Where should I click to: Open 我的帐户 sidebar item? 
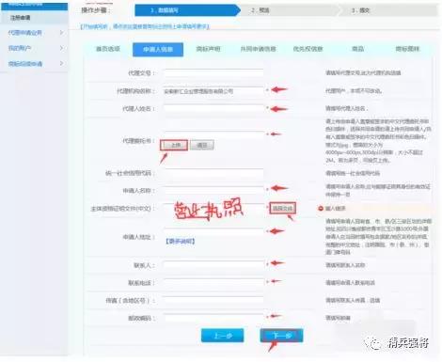(x=20, y=48)
